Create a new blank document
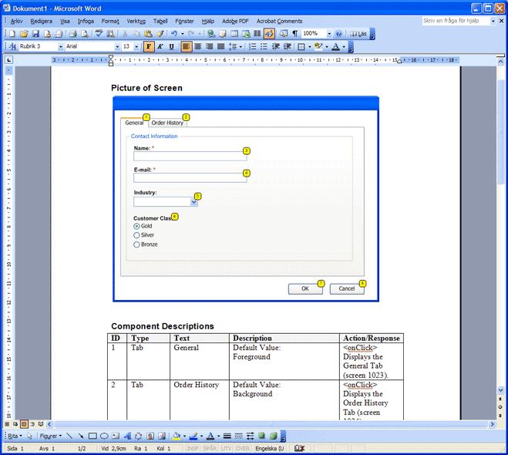This screenshot has width=508, height=455. click(x=12, y=34)
